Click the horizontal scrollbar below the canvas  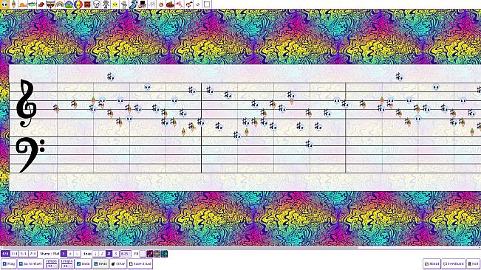241,247
